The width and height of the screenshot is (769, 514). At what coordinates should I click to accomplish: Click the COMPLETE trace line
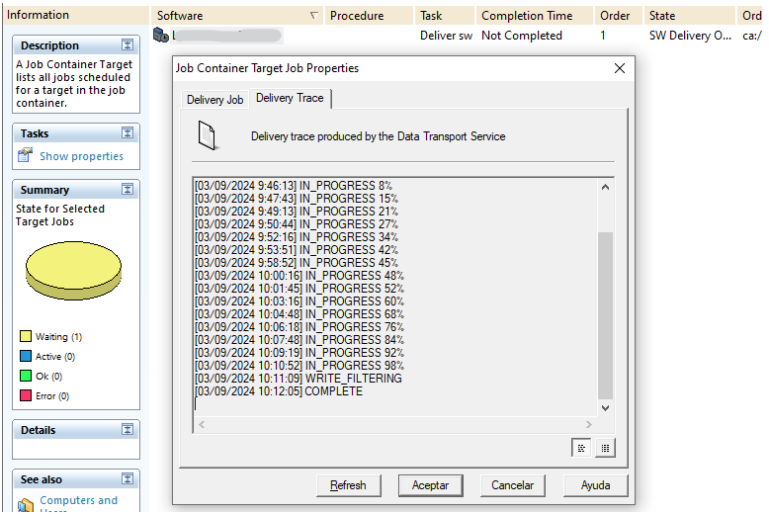click(x=279, y=391)
